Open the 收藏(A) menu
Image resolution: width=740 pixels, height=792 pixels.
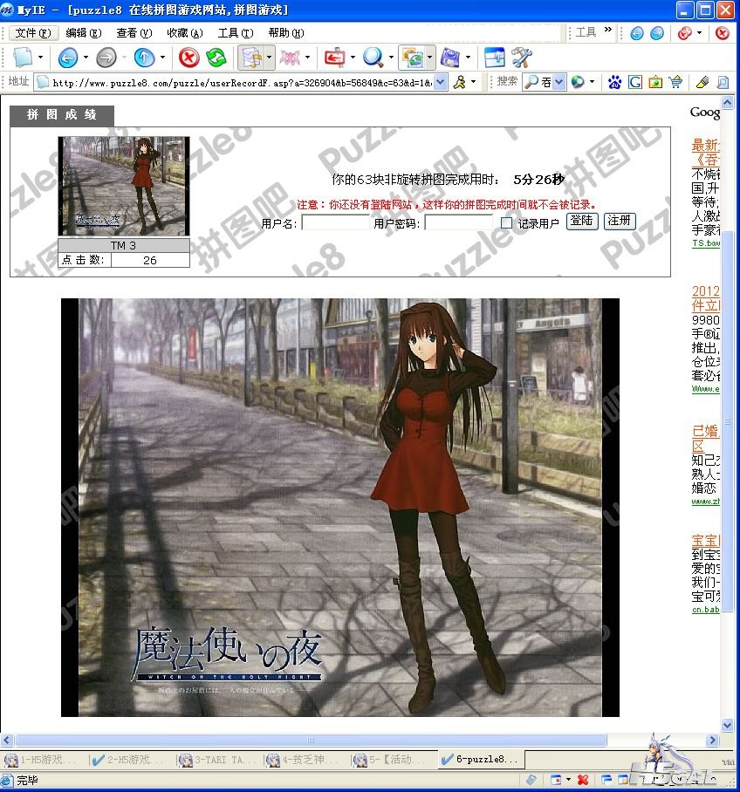point(185,33)
